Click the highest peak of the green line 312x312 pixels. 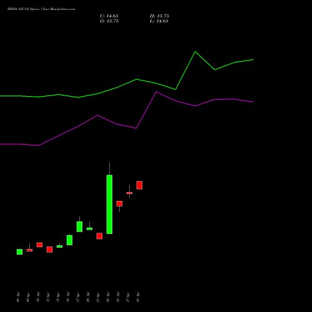pos(195,52)
